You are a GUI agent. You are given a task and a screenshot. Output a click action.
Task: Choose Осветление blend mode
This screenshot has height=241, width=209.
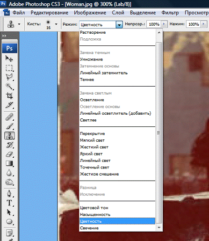tap(117, 100)
